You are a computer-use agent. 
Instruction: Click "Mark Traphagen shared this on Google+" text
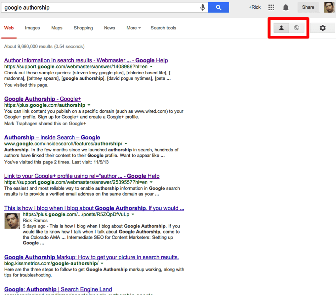(x=45, y=123)
